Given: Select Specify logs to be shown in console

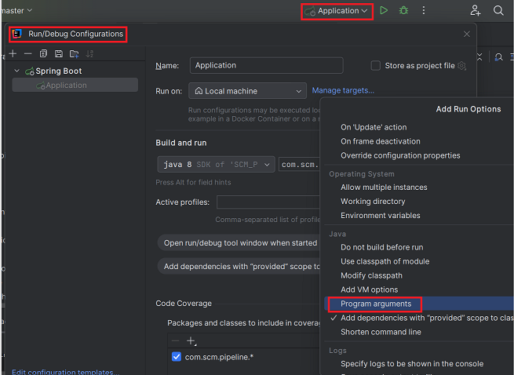Looking at the screenshot, I should point(412,364).
